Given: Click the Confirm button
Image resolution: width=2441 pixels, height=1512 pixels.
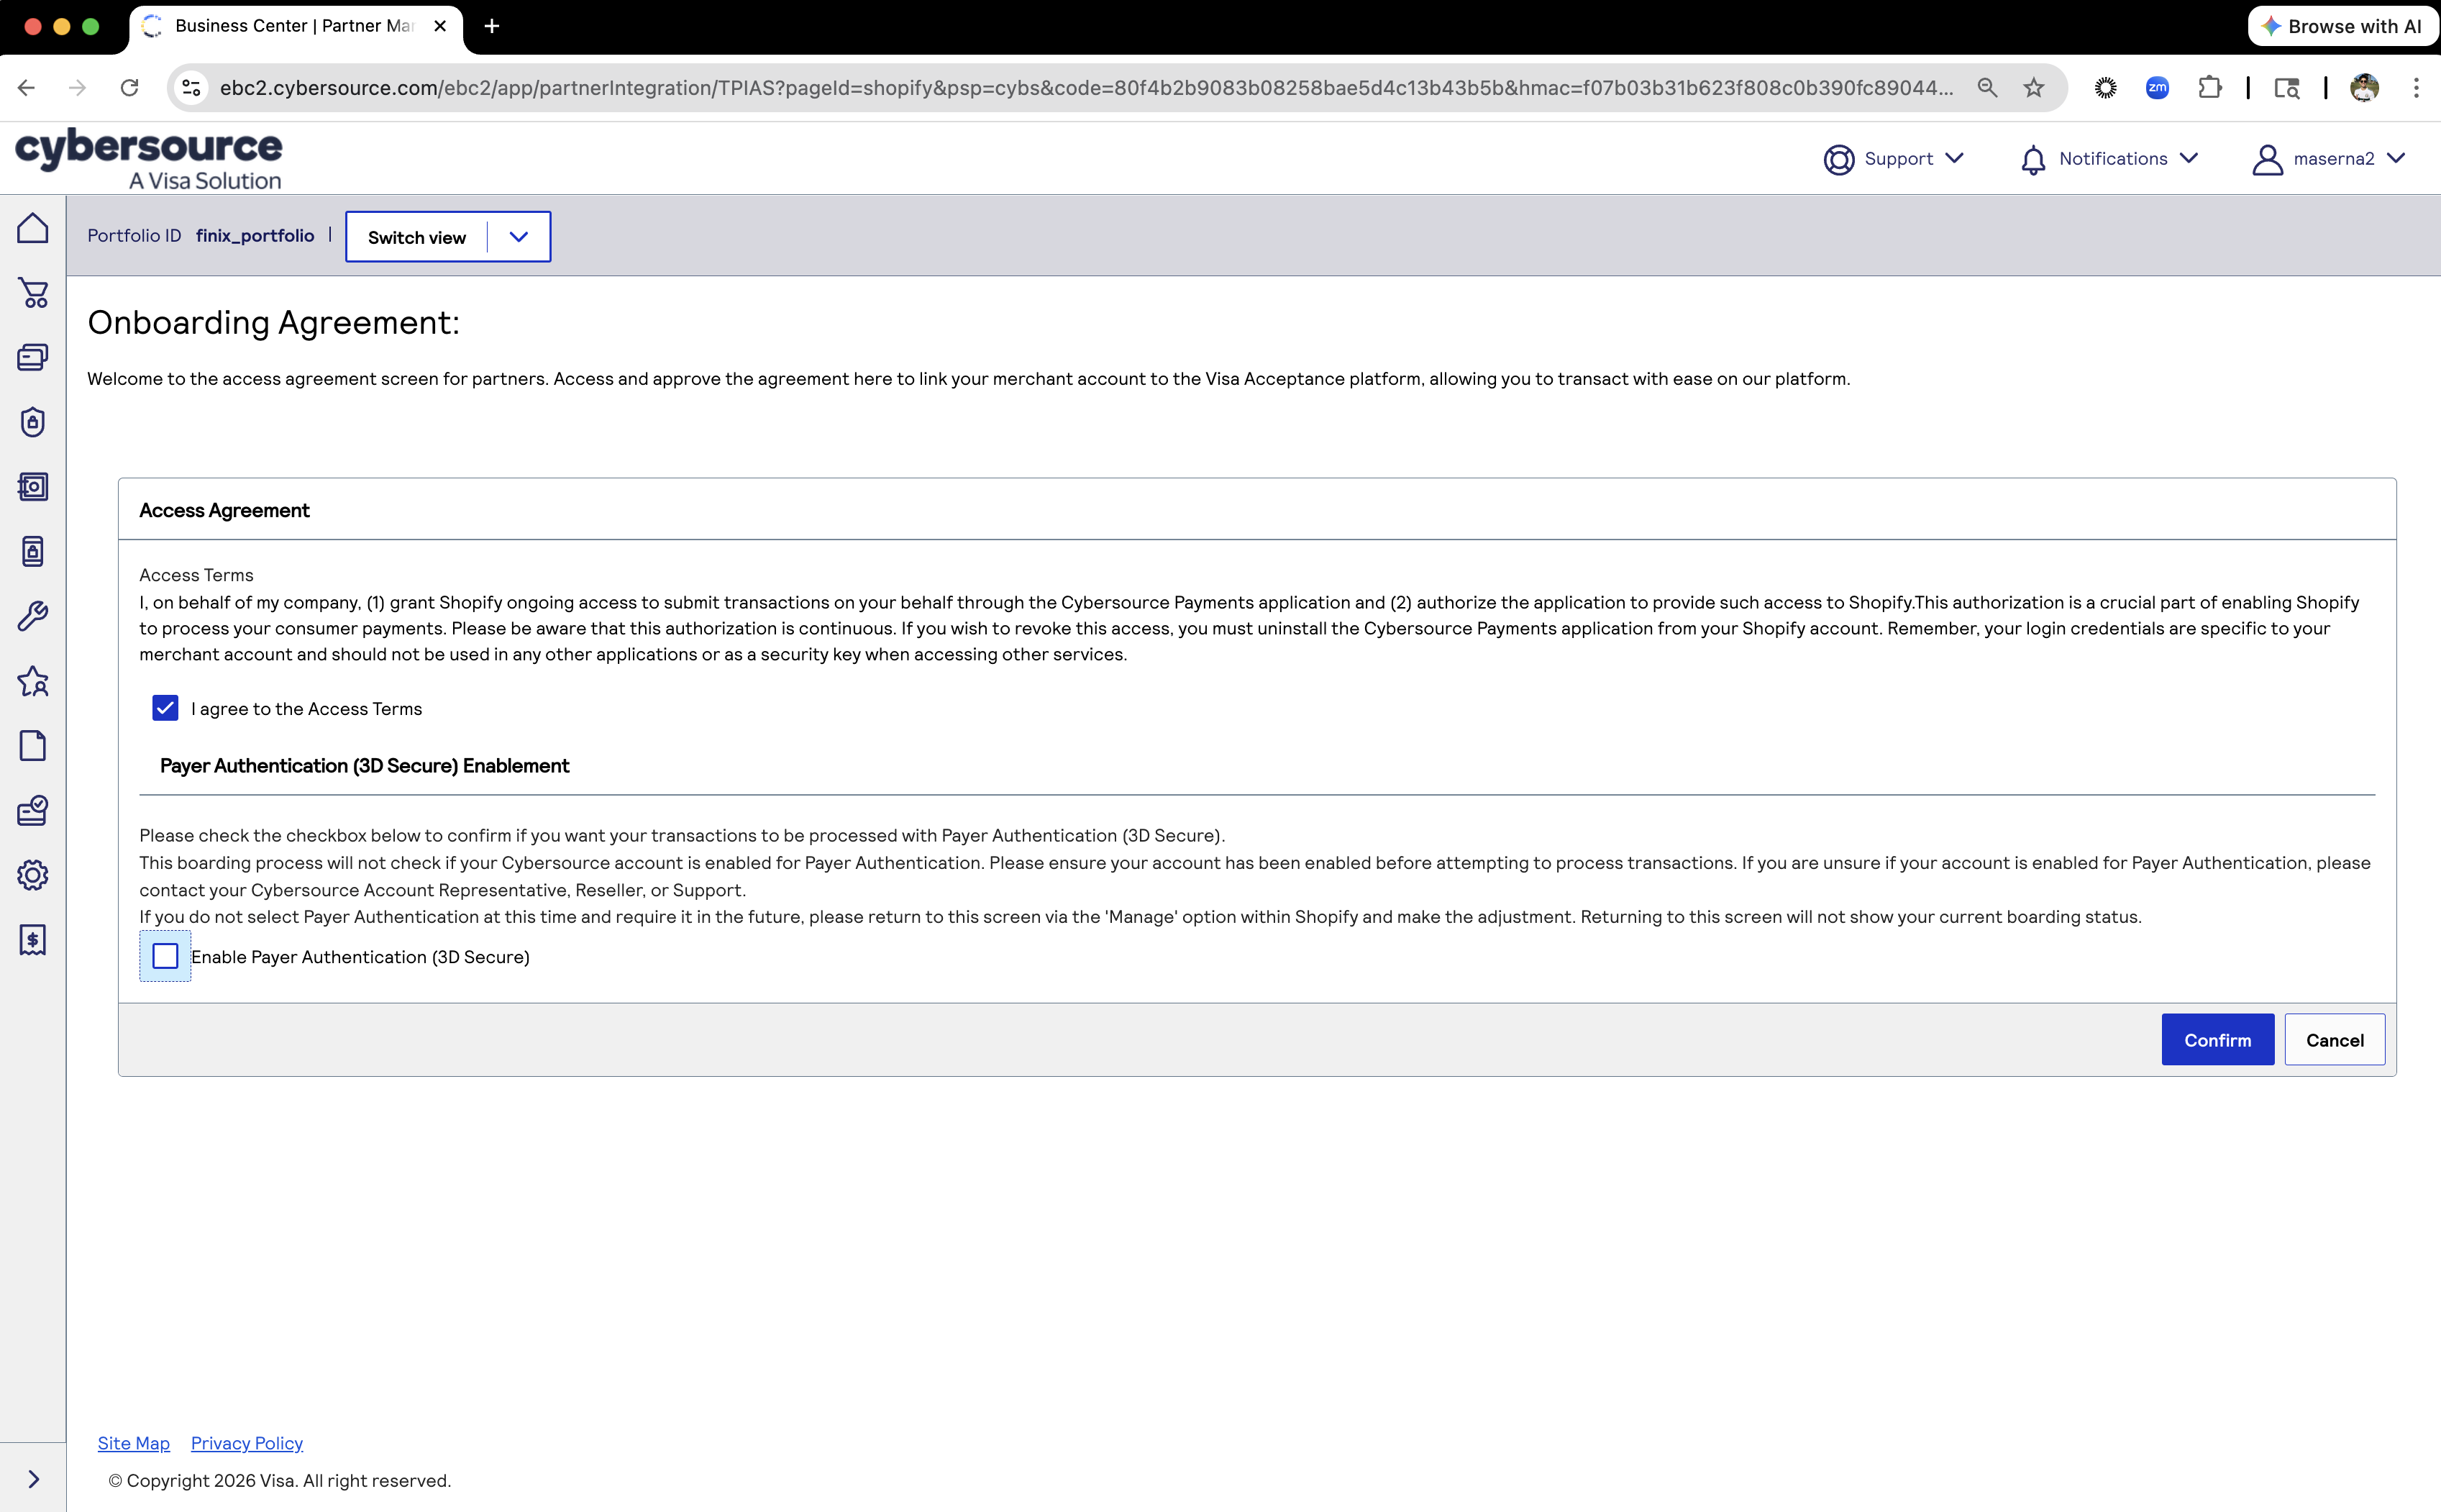Looking at the screenshot, I should pos(2217,1039).
